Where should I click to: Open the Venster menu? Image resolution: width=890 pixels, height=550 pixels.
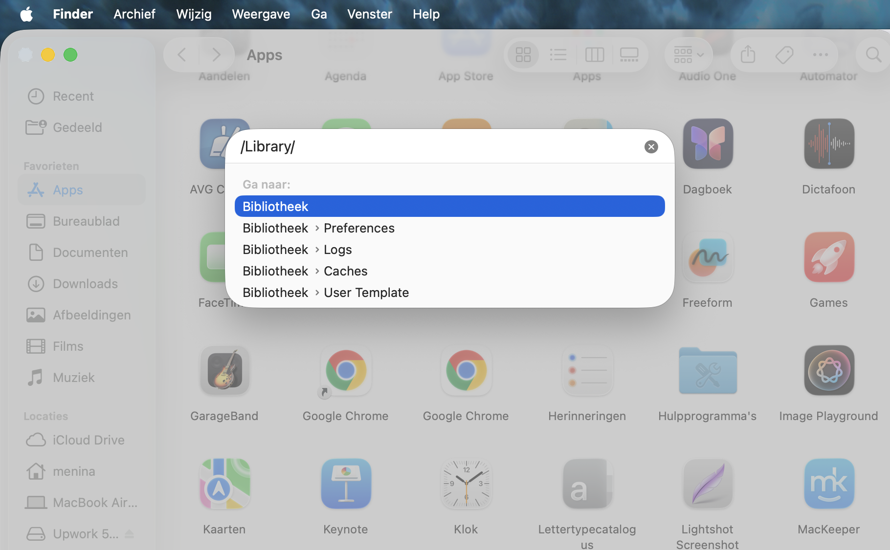point(370,14)
